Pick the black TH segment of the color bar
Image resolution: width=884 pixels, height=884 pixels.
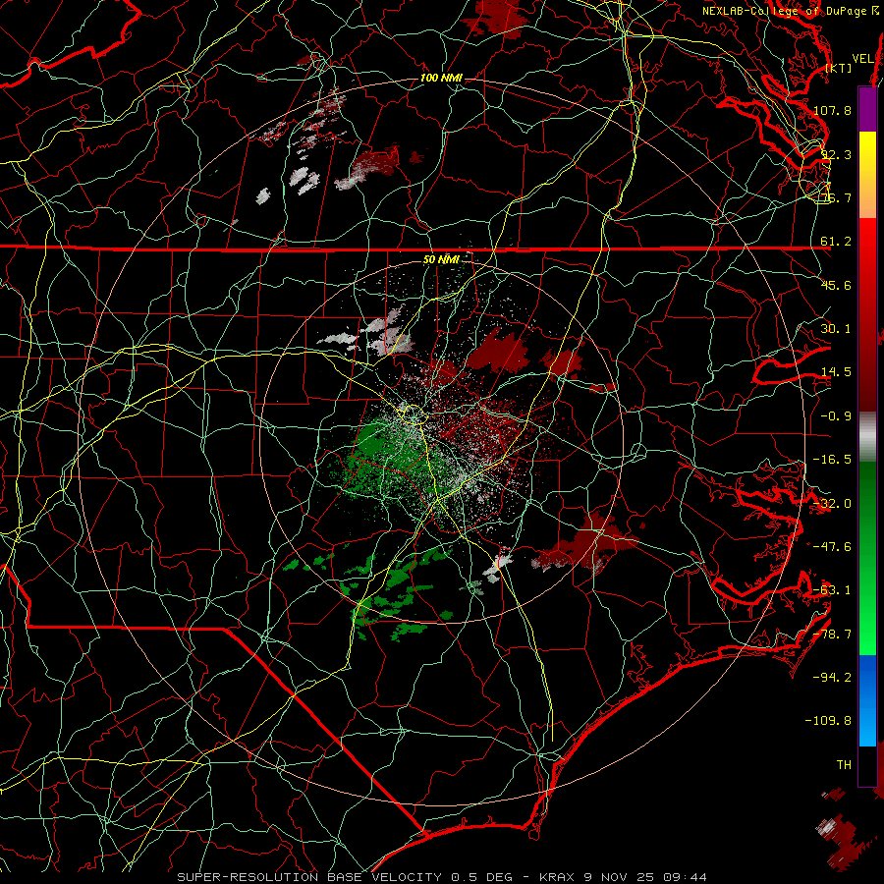(x=867, y=766)
